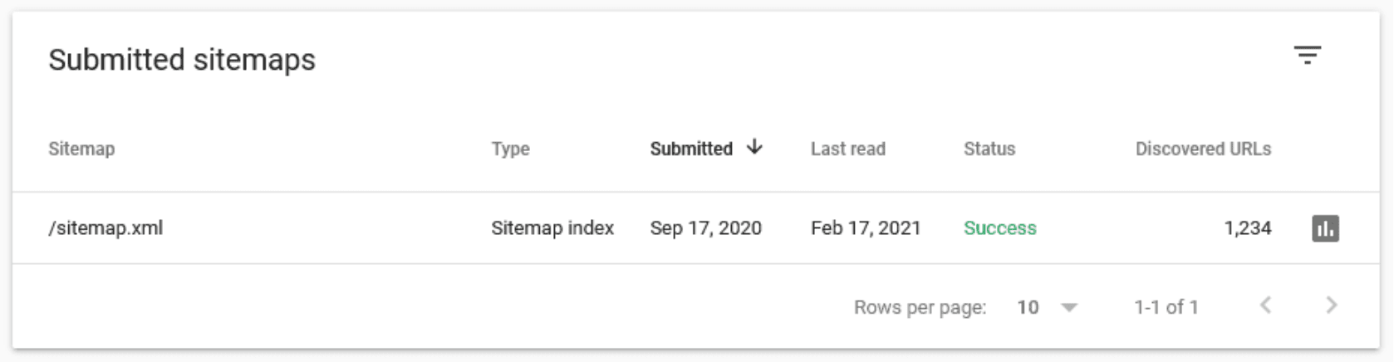Click the Submitted sort arrow icon
This screenshot has height=362, width=1394.
(x=754, y=148)
